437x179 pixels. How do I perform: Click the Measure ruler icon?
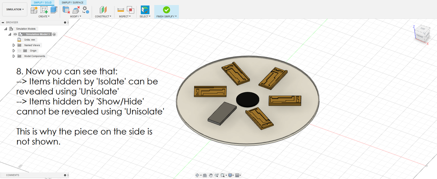pyautogui.click(x=120, y=10)
